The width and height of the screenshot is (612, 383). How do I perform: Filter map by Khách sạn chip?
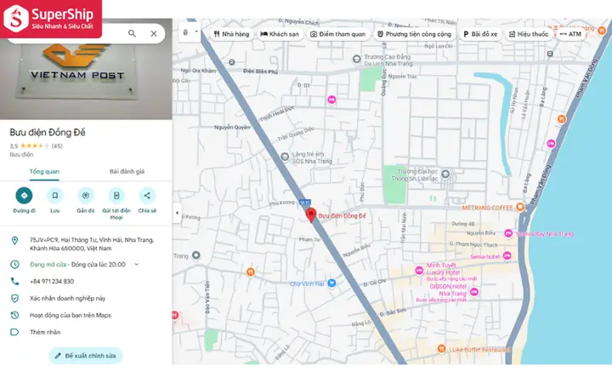click(280, 34)
